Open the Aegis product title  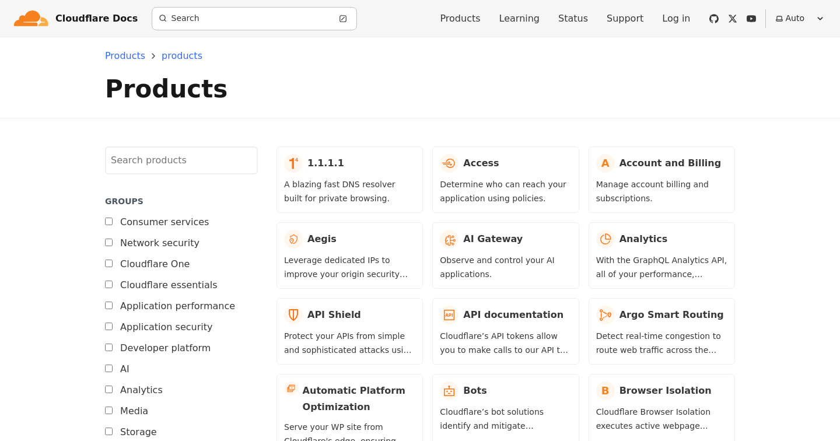coord(322,239)
